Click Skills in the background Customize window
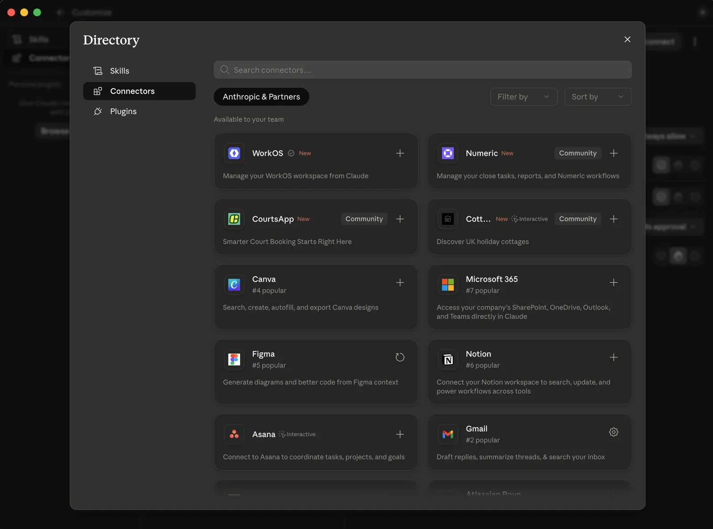Viewport: 713px width, 529px height. [38, 39]
